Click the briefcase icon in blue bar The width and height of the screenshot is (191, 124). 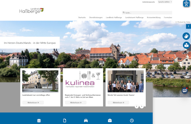click(x=110, y=120)
